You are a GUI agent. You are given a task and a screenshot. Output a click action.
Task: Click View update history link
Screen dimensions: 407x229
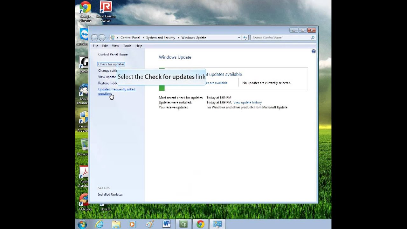point(247,102)
